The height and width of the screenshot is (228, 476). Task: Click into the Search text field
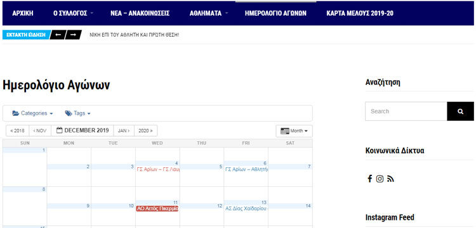pos(406,111)
